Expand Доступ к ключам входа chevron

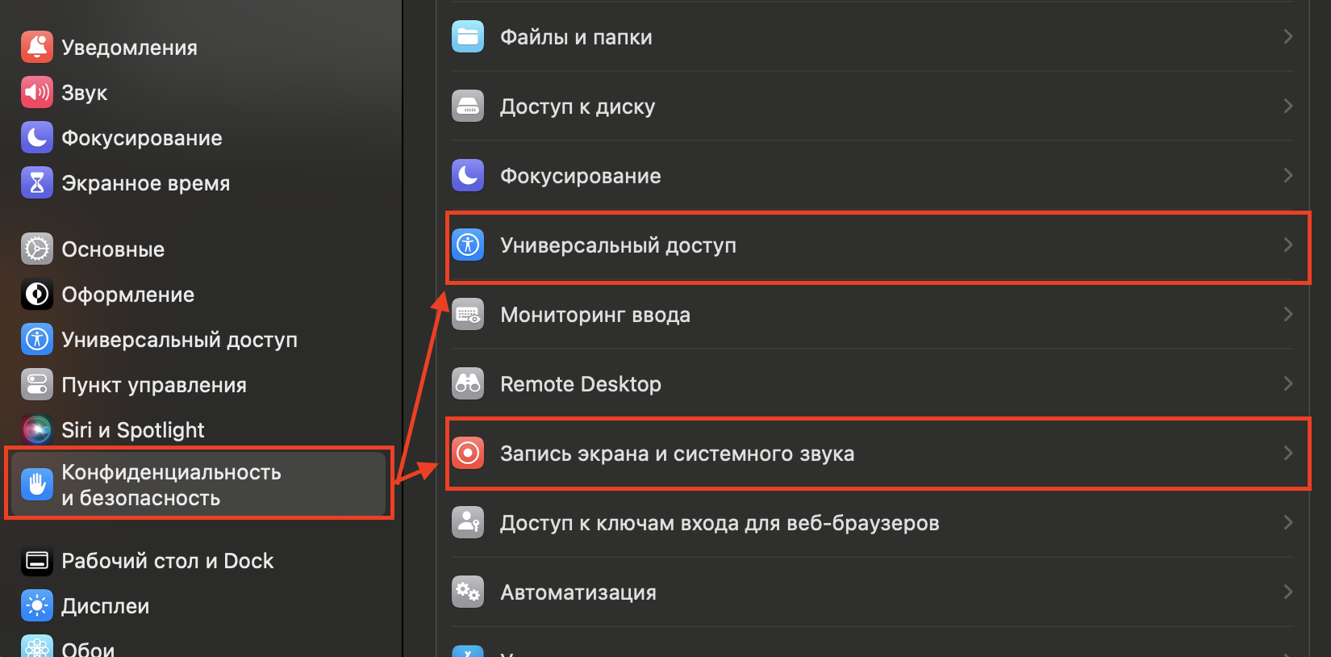click(x=1287, y=522)
